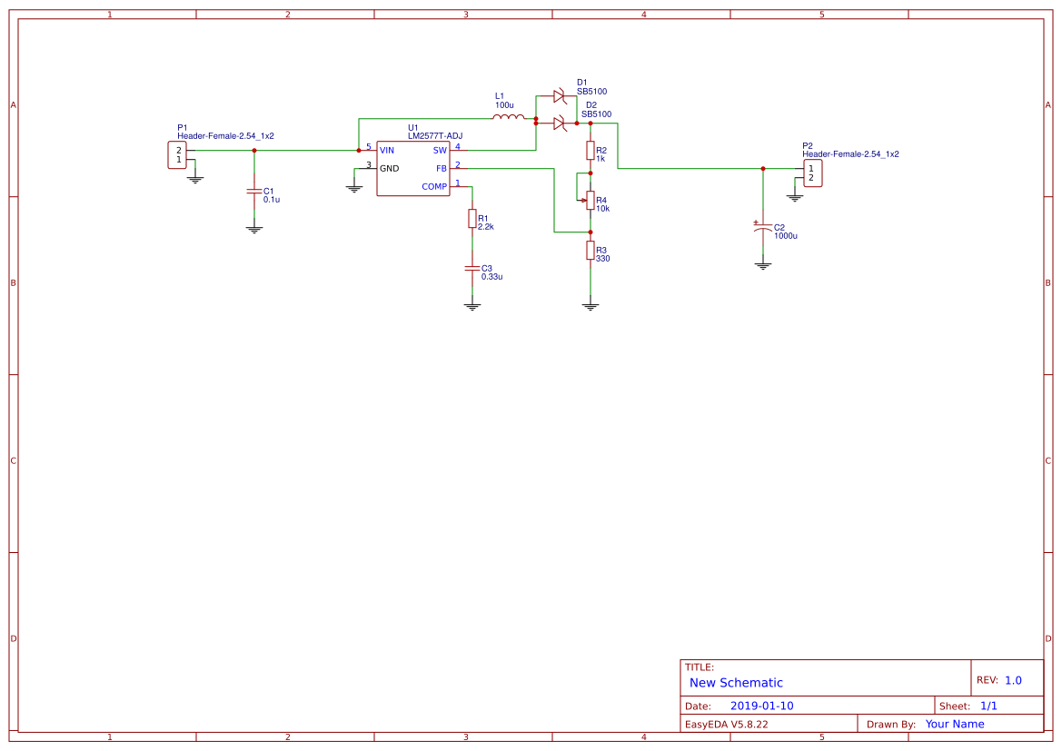Click the R3 330 resistor symbol
The height and width of the screenshot is (751, 1062).
[591, 251]
